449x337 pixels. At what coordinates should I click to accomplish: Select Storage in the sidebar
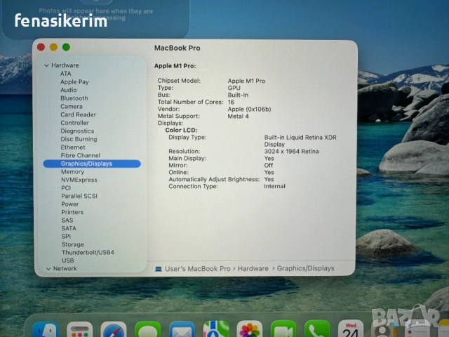73,244
